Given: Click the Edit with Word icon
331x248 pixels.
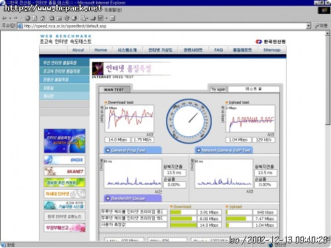Looking at the screenshot, I should [101, 18].
